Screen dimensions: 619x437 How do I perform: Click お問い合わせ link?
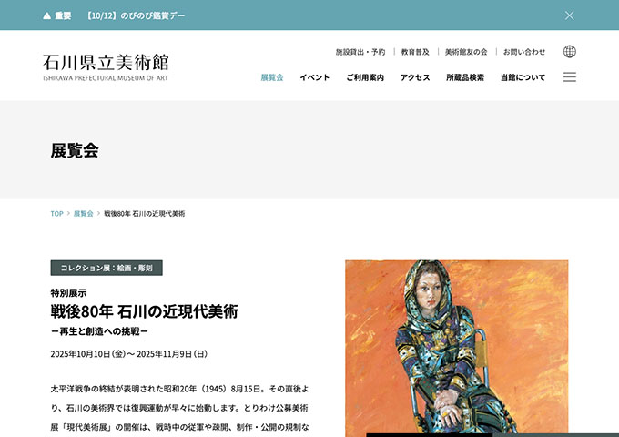[523, 52]
